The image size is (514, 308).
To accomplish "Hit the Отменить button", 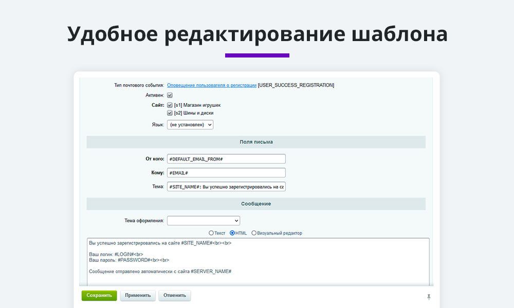I will click(175, 296).
